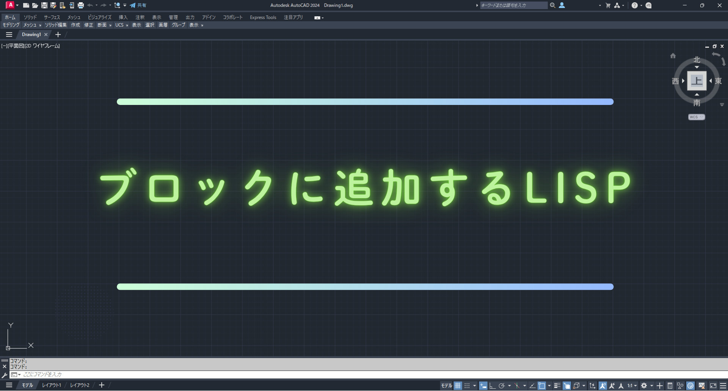The height and width of the screenshot is (391, 728).
Task: Open the AutoCAD application menu logo
Action: pyautogui.click(x=10, y=5)
